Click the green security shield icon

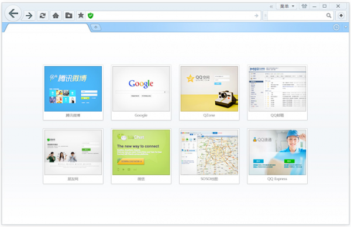click(x=91, y=16)
